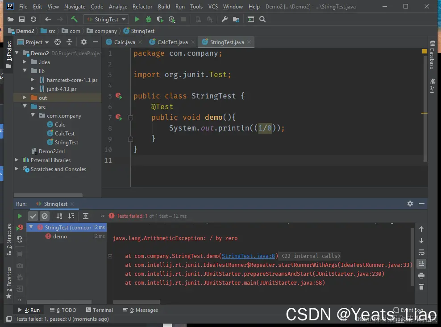Toggle Show Ignored tests button
Screen dimensions: 441x327
point(45,216)
